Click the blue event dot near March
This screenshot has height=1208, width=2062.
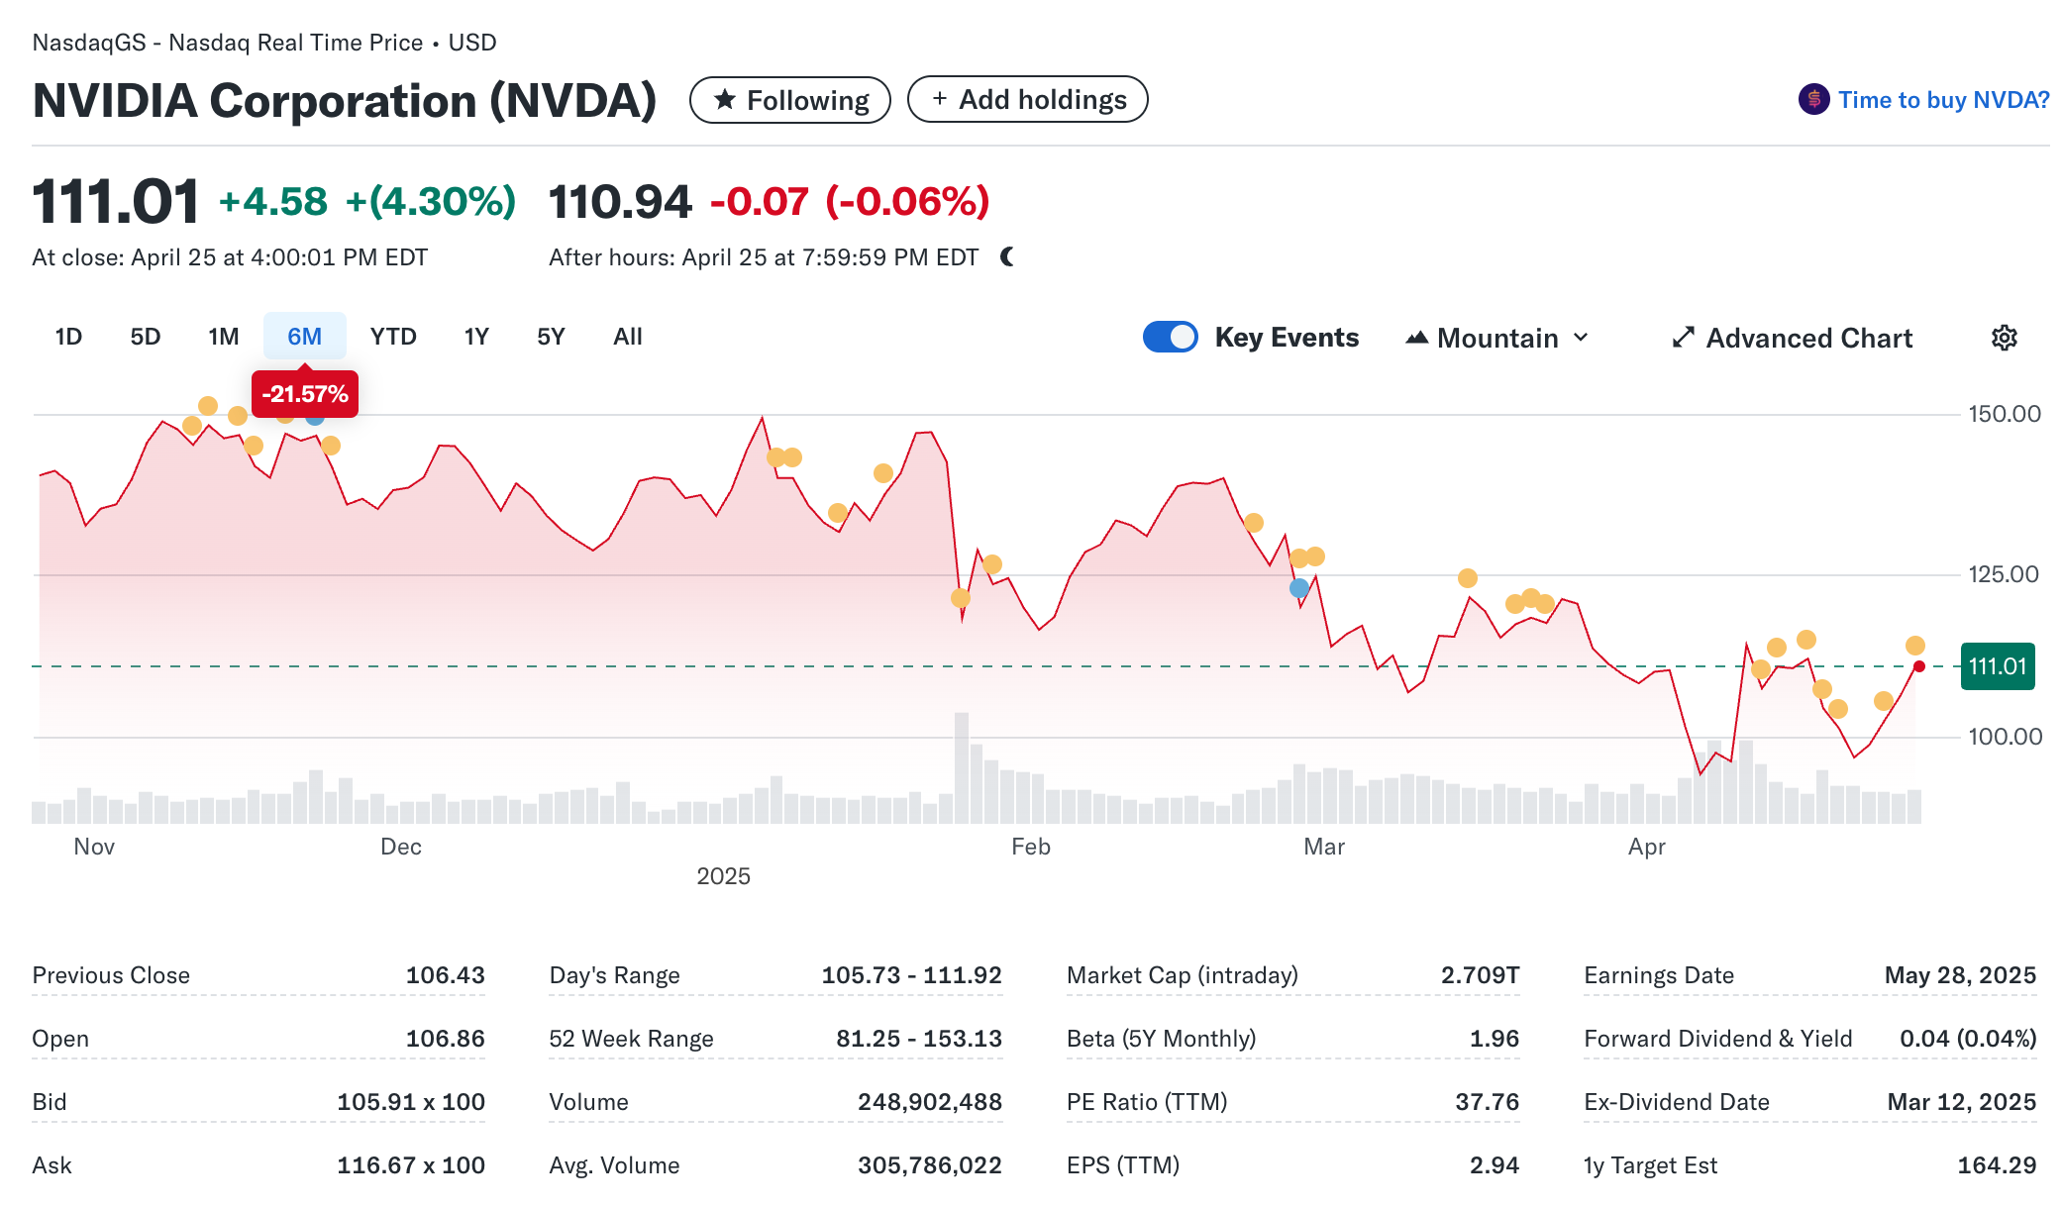[x=1298, y=588]
